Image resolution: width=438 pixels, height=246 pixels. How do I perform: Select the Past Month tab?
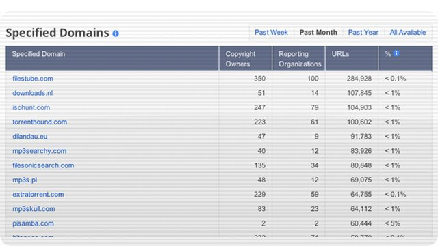[318, 32]
